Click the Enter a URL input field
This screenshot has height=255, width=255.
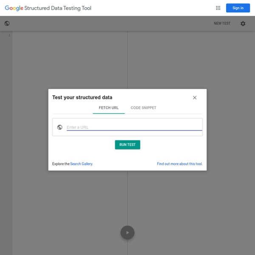pyautogui.click(x=134, y=127)
